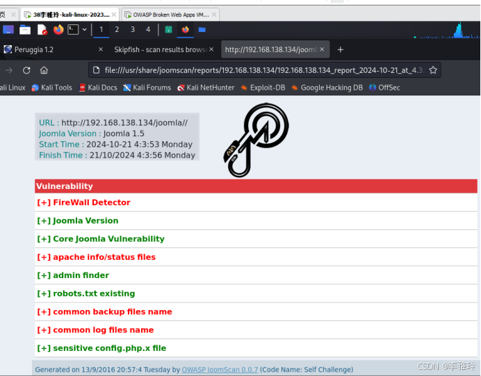Open the Kali Docs bookmark
Viewport: 481px width, 376px height.
tap(98, 88)
